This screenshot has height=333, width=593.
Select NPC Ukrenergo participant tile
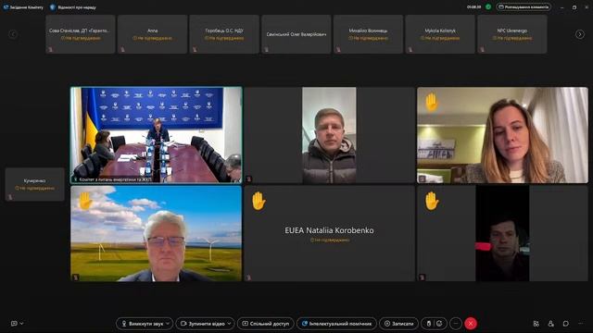[512, 34]
